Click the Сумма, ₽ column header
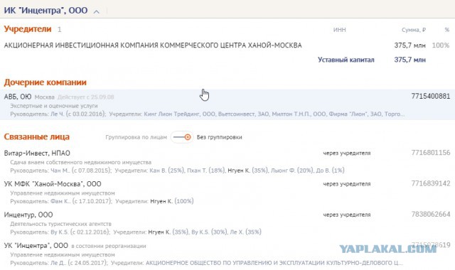 [x=414, y=30]
